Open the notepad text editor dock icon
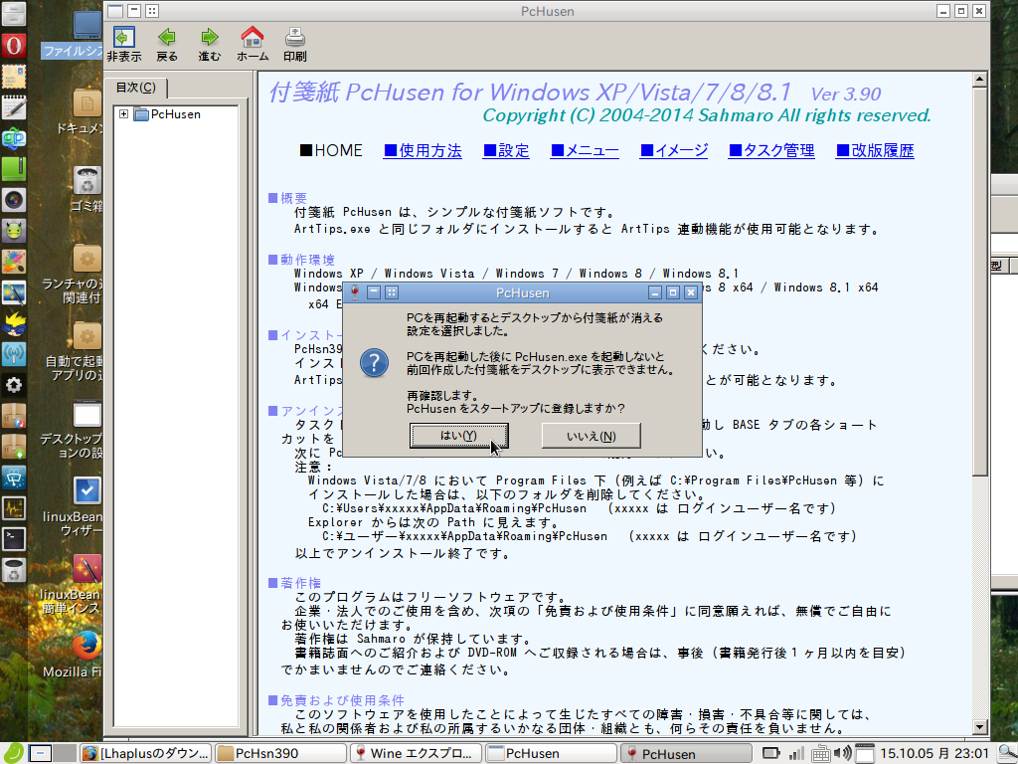The image size is (1018, 764). coord(14,107)
